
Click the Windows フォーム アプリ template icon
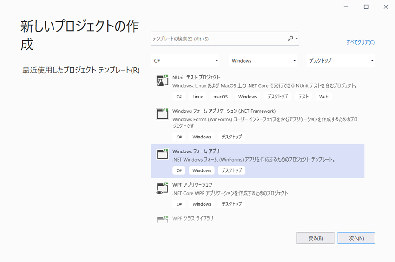coord(162,154)
